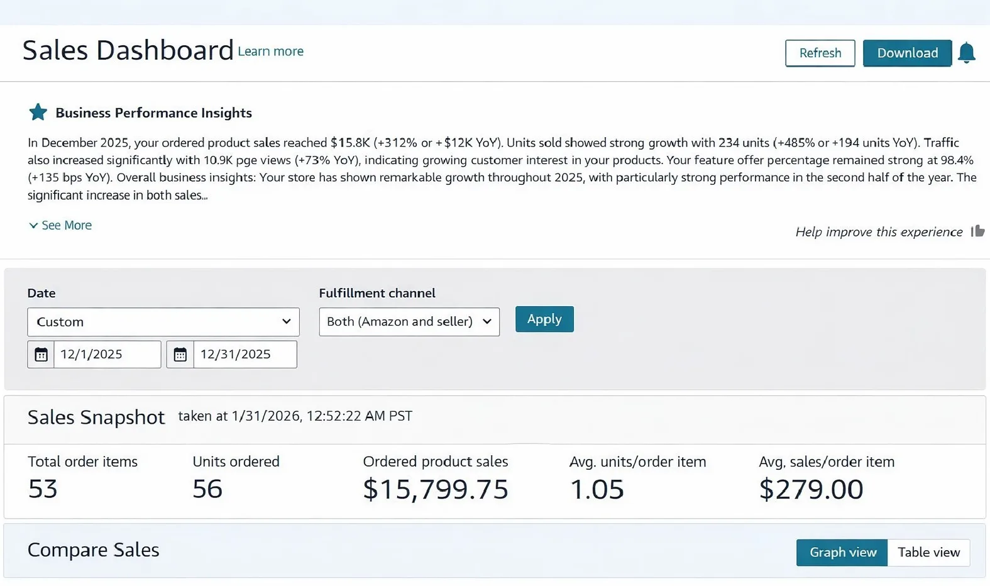Click the Units ordered value 56
Image resolution: width=990 pixels, height=586 pixels.
click(207, 489)
